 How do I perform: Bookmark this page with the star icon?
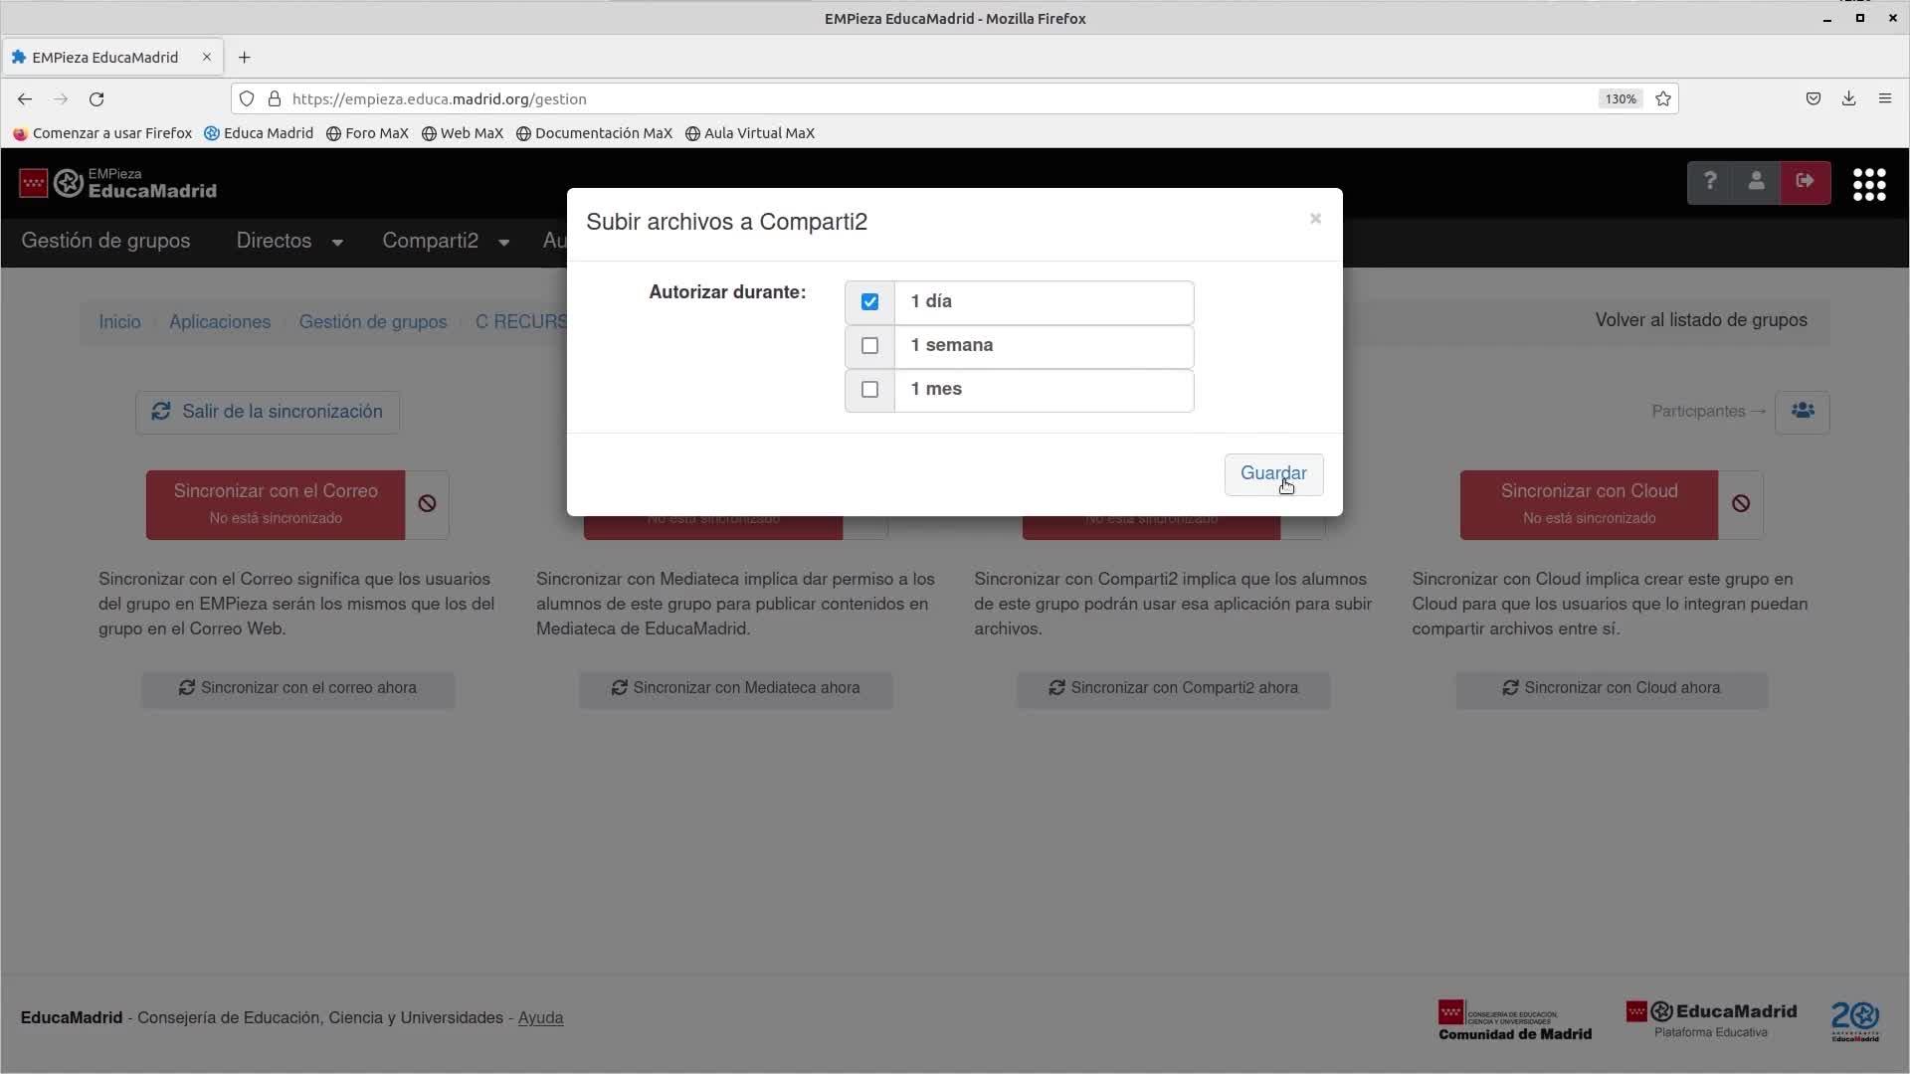tap(1662, 98)
